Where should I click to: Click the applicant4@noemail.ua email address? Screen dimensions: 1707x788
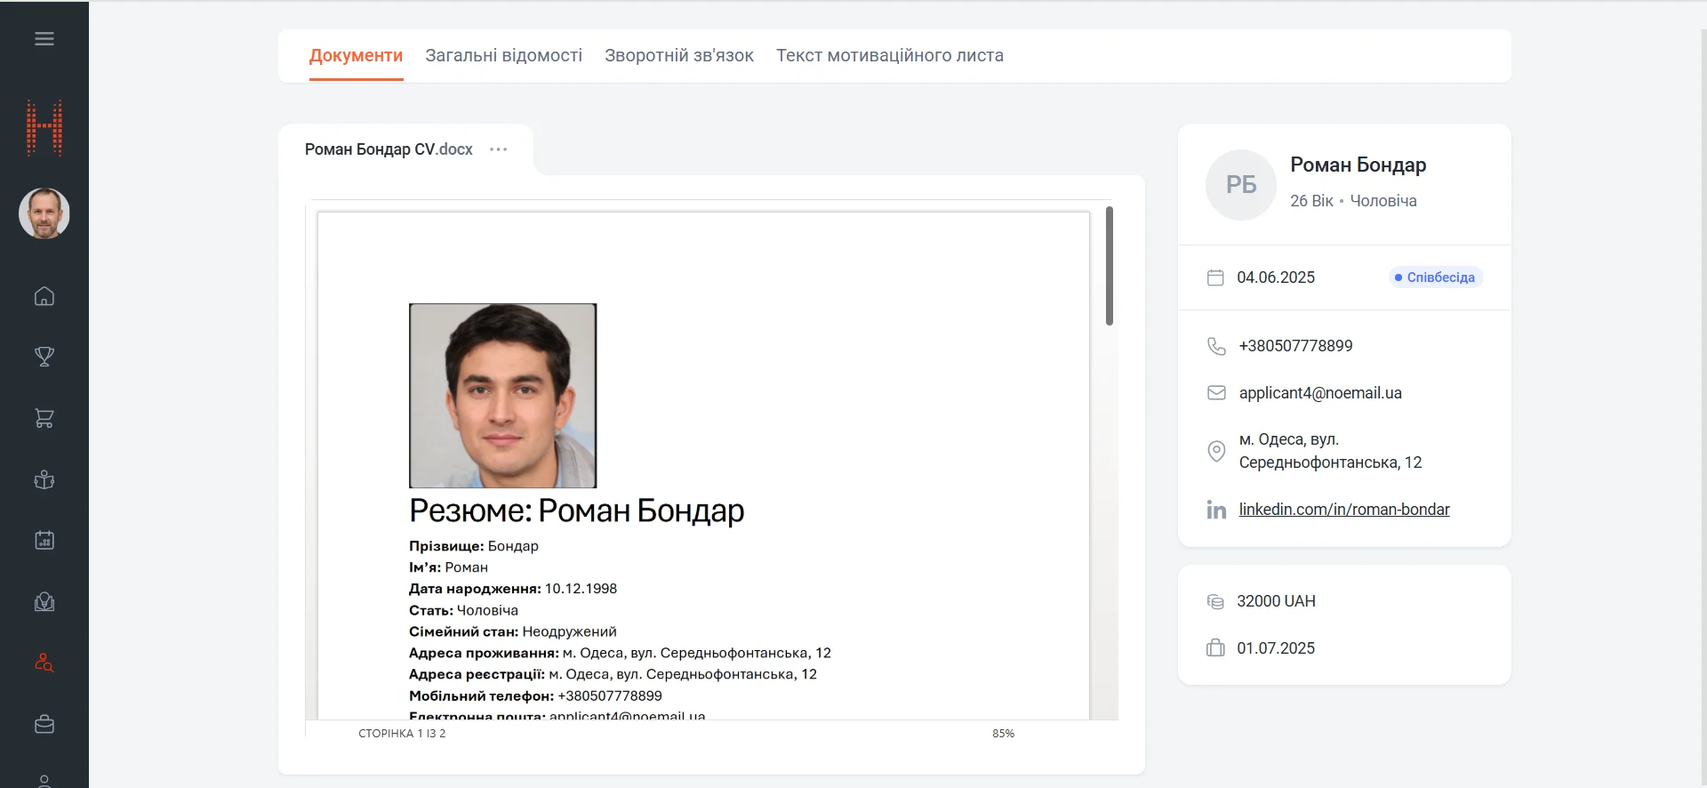tap(1319, 393)
